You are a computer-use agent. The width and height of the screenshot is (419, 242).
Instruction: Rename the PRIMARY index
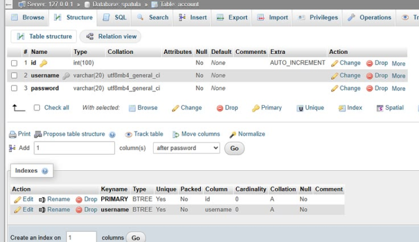point(55,199)
